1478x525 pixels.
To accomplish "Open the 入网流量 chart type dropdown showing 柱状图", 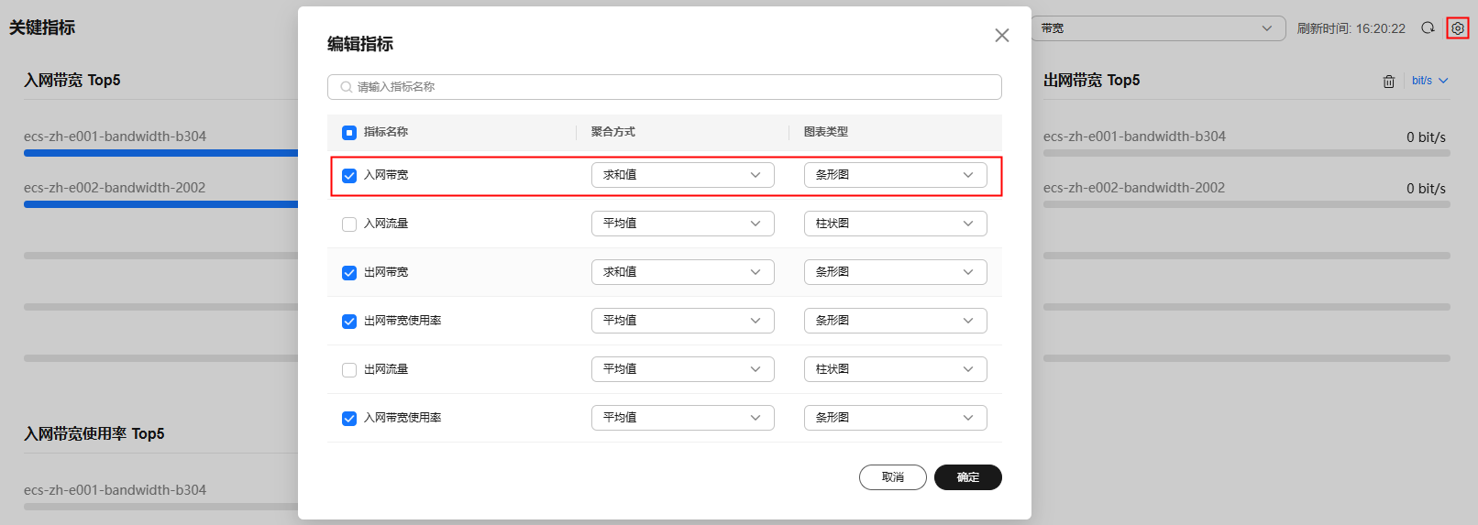I will point(895,224).
